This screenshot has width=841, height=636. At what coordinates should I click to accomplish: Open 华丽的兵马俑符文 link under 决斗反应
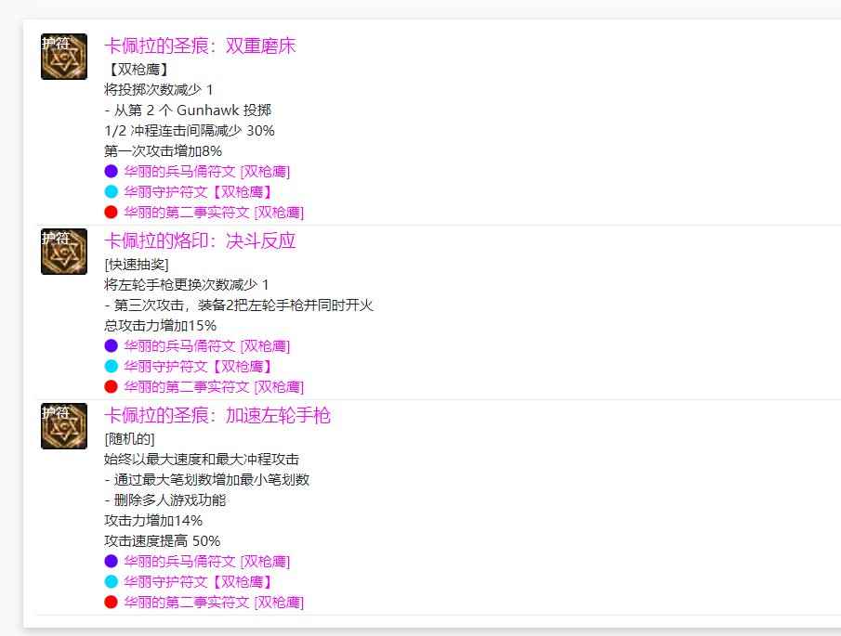(207, 345)
